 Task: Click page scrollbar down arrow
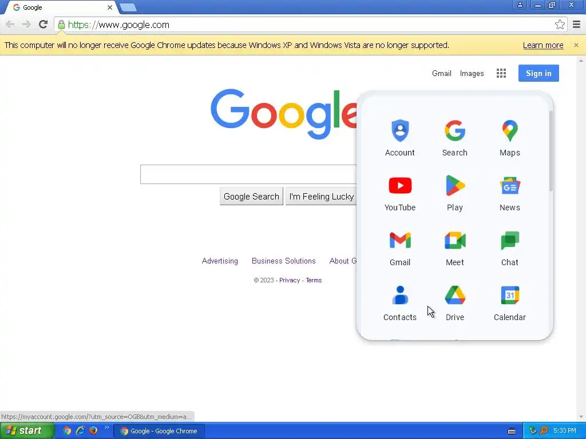coord(581,417)
